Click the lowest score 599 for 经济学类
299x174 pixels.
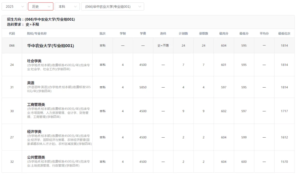click(x=244, y=137)
